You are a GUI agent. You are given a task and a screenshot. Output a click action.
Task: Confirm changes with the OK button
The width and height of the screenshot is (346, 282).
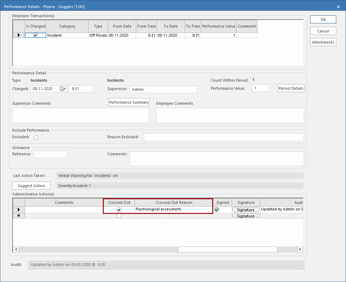[x=323, y=19]
